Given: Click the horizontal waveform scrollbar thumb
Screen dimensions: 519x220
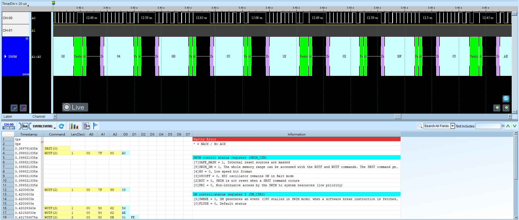Looking at the screenshot, I should (398, 116).
